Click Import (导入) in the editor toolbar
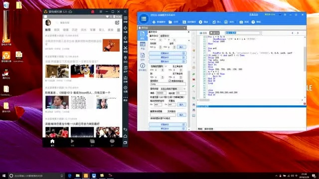Screen dimensions: 319x179 pyautogui.click(x=217, y=22)
